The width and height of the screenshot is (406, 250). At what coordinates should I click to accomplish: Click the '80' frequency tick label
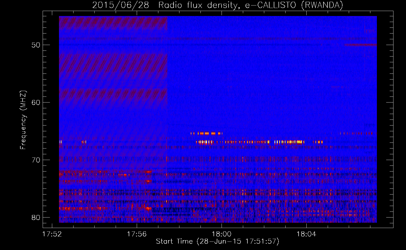[36, 217]
